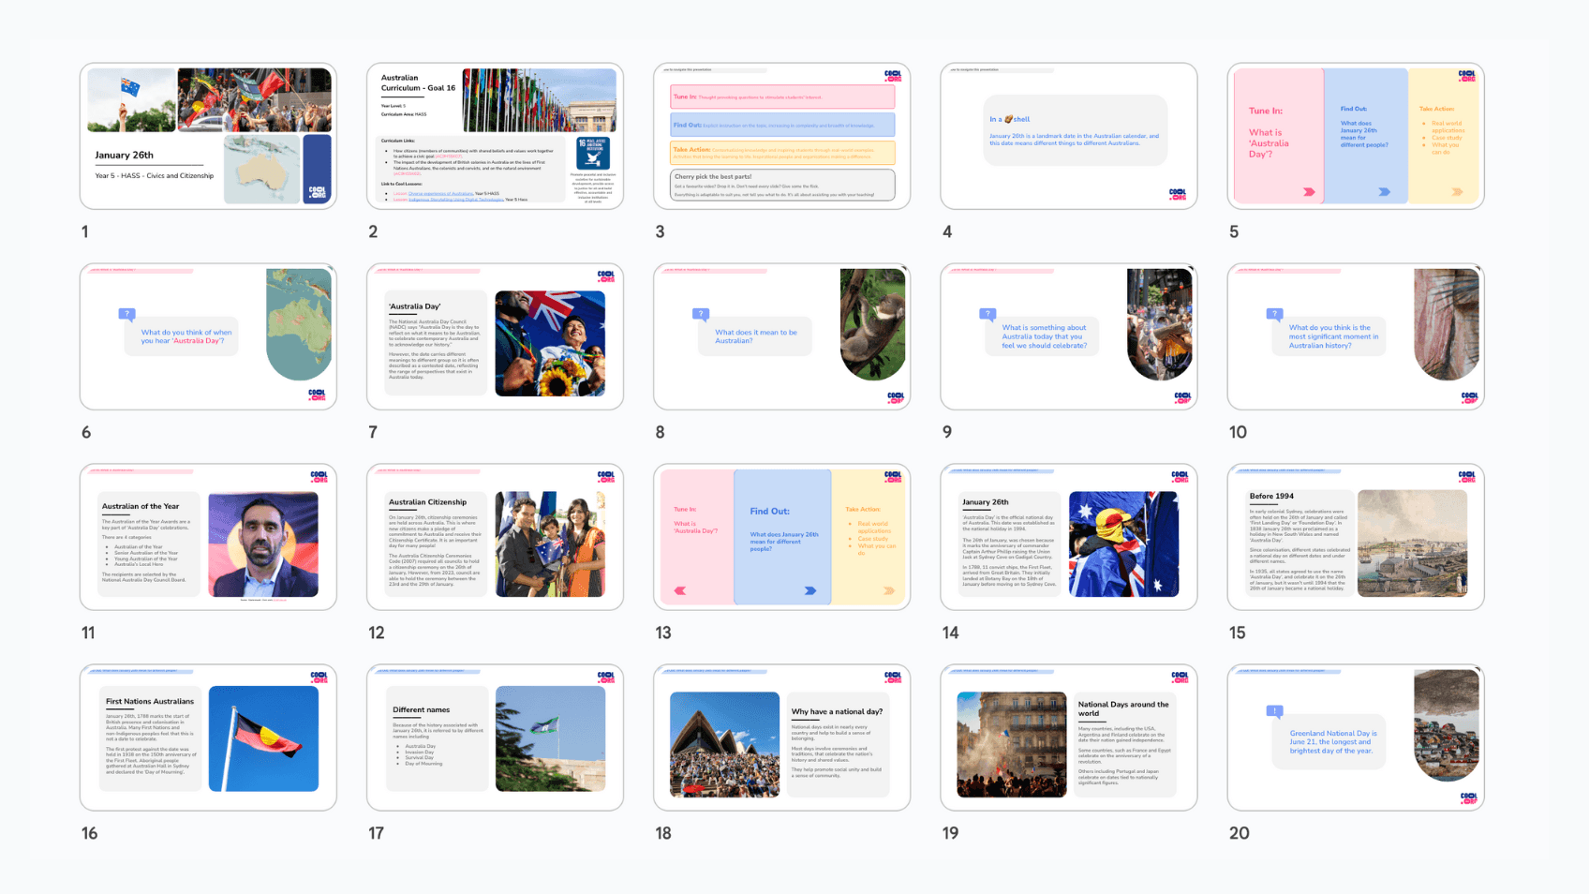Select the 'Australian of the Year' slide
This screenshot has width=1589, height=894.
tap(208, 537)
